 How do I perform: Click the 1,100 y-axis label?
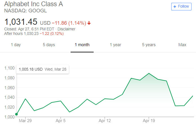(x=10, y=68)
